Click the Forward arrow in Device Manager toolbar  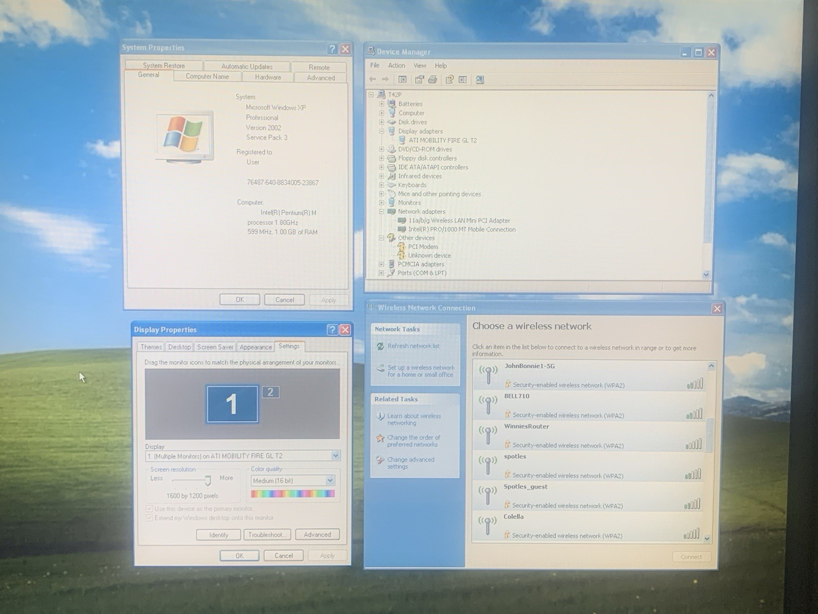(385, 79)
